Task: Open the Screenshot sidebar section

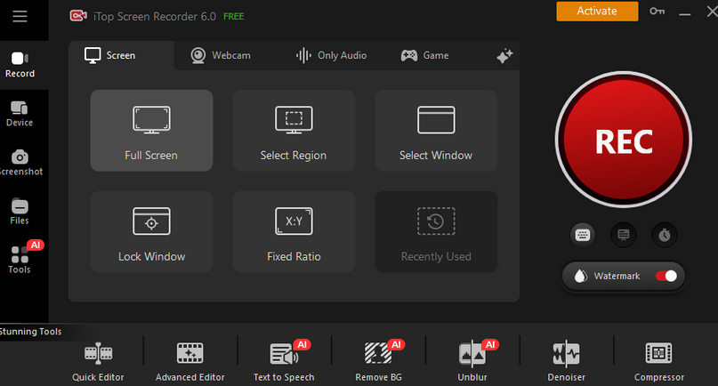Action: [20, 163]
